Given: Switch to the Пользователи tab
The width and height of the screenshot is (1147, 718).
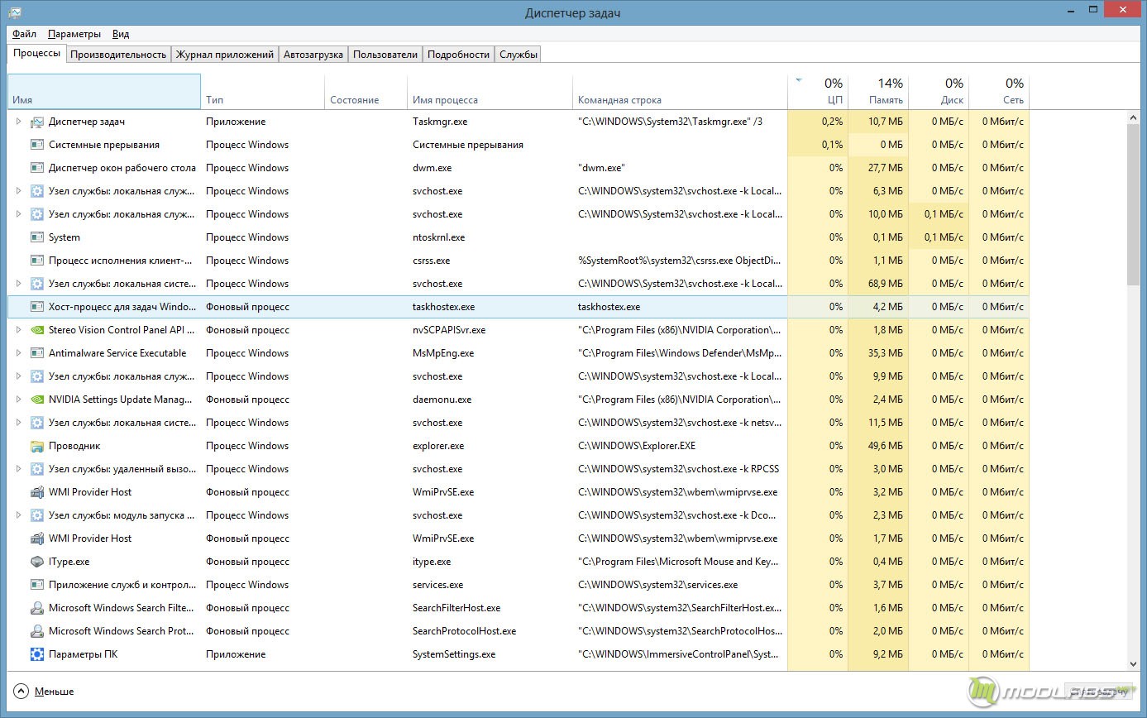Looking at the screenshot, I should (x=385, y=55).
